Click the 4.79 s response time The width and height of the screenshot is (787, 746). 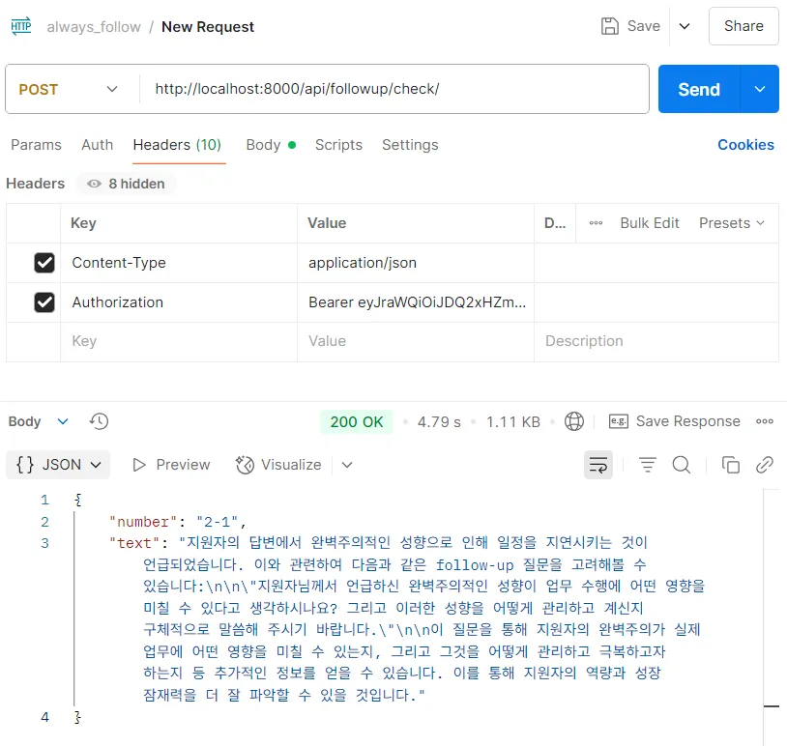(439, 422)
